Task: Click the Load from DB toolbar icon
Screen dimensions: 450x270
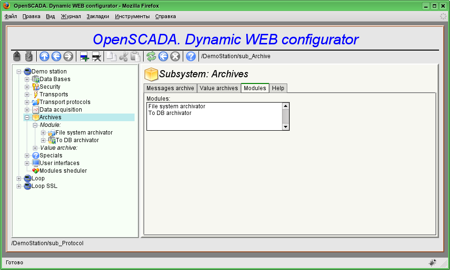Action: pos(17,56)
